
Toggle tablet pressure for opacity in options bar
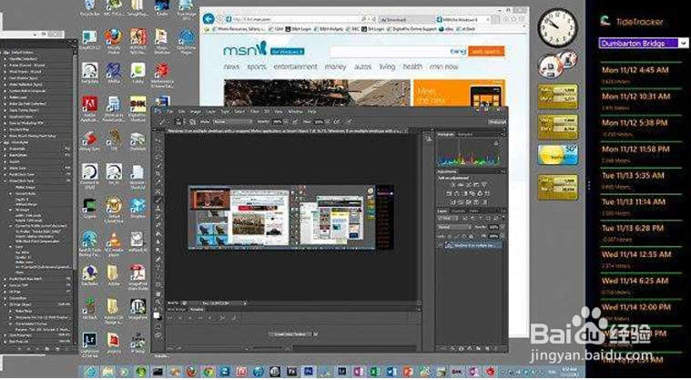pos(295,121)
